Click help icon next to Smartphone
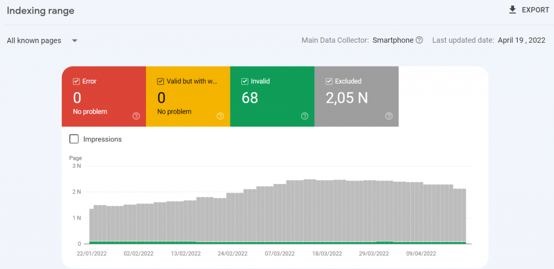Image resolution: width=554 pixels, height=269 pixels. coord(419,40)
